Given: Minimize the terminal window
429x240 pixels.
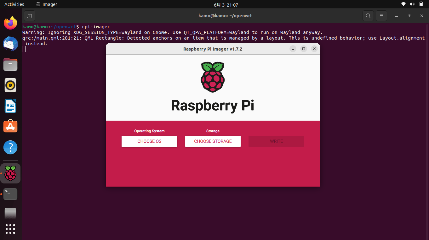Looking at the screenshot, I should coord(397,16).
